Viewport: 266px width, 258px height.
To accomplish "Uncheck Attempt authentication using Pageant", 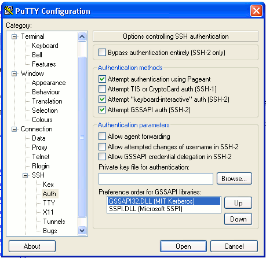I will tap(102, 79).
